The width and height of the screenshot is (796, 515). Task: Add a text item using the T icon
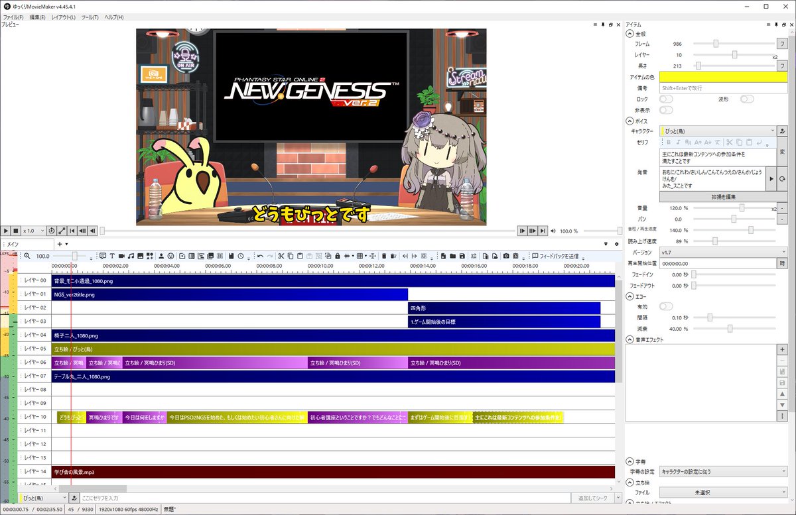point(112,256)
